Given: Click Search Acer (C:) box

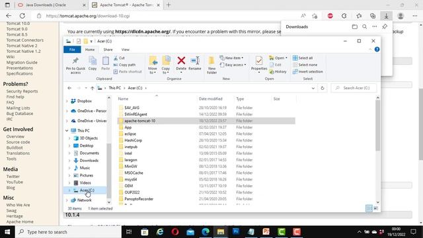Looking at the screenshot, I should (354, 88).
